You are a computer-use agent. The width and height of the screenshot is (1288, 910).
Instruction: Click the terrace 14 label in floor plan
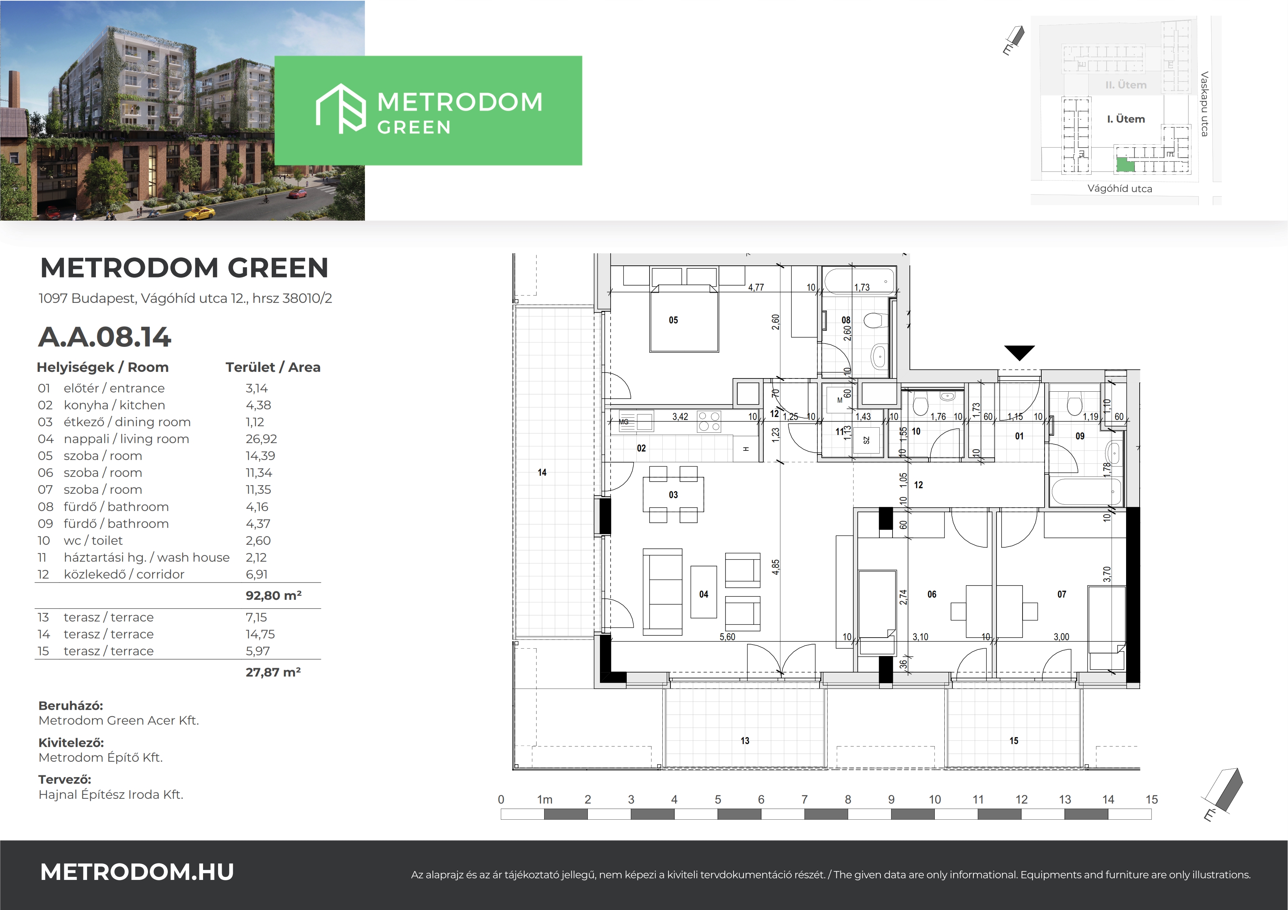[x=542, y=473]
